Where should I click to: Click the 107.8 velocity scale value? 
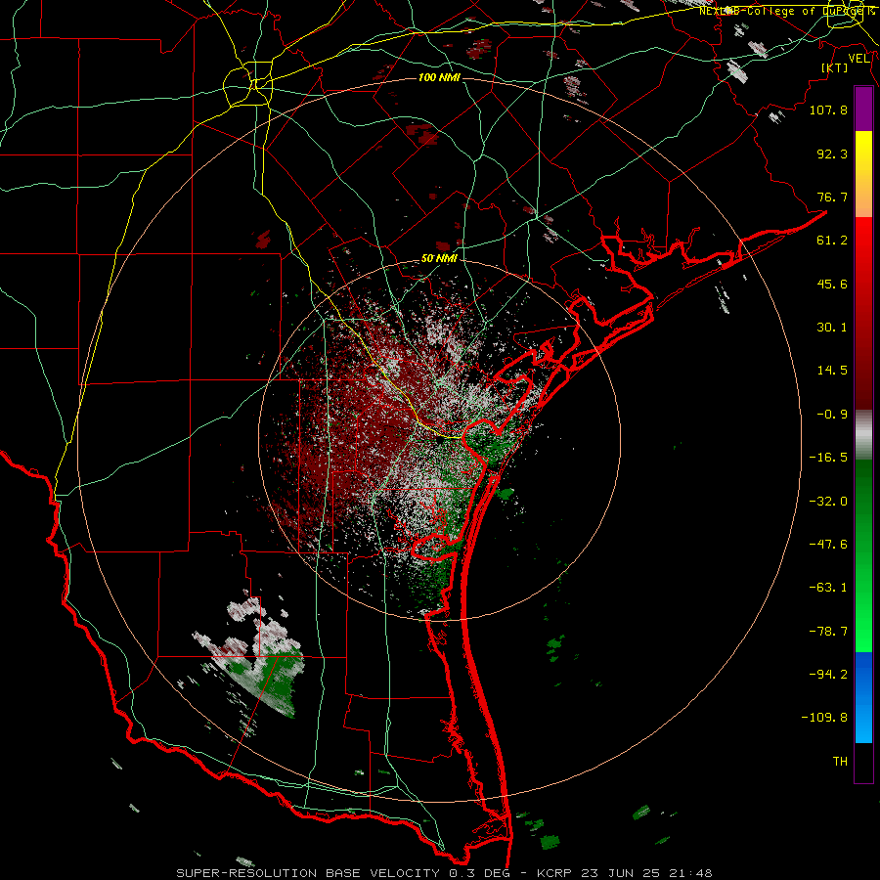[828, 110]
